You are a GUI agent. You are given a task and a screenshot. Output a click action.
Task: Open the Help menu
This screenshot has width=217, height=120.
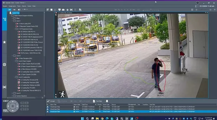(34, 6)
